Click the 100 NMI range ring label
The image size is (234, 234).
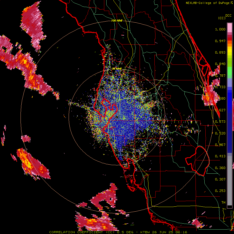coord(117,21)
